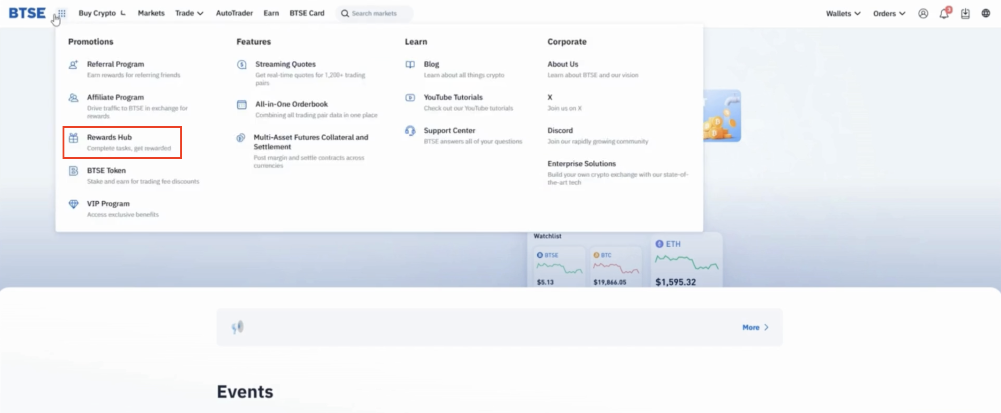Open the Referral Program link

coord(115,64)
